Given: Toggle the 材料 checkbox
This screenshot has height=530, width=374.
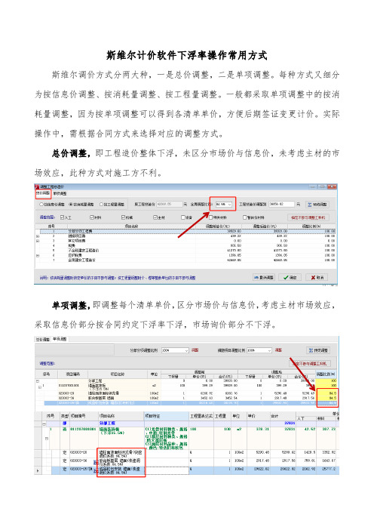Looking at the screenshot, I should pos(96,217).
